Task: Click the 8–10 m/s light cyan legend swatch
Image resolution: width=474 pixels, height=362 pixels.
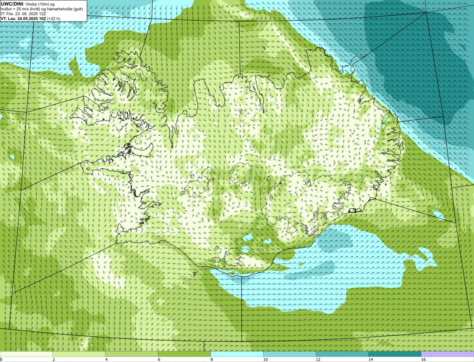Action: pos(237,354)
